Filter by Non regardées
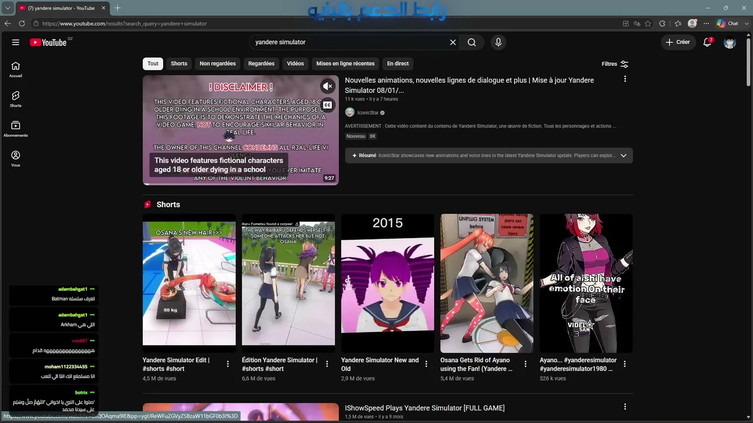Viewport: 753px width, 423px height. click(x=218, y=63)
